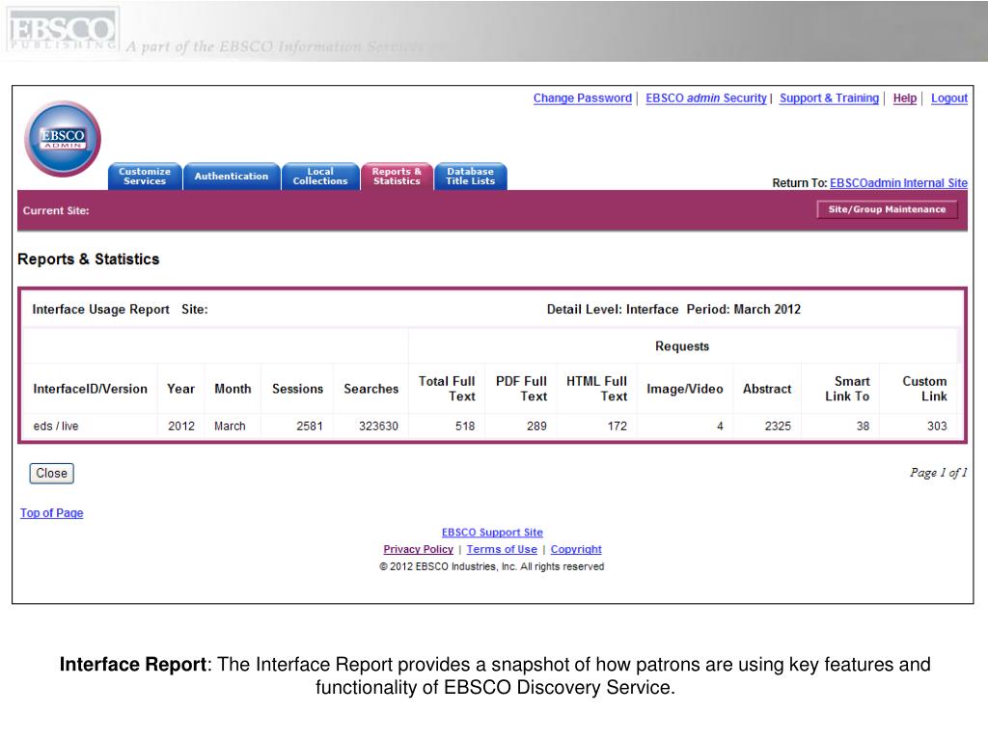Image resolution: width=988 pixels, height=741 pixels.
Task: Open the Terms of Use link
Action: click(502, 549)
